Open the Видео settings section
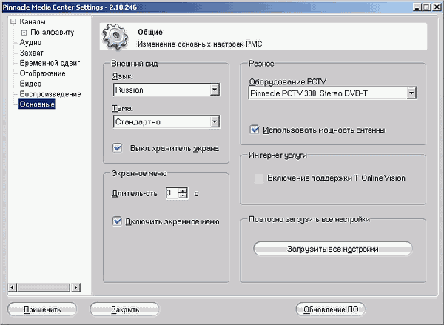The height and width of the screenshot is (325, 444). click(30, 84)
